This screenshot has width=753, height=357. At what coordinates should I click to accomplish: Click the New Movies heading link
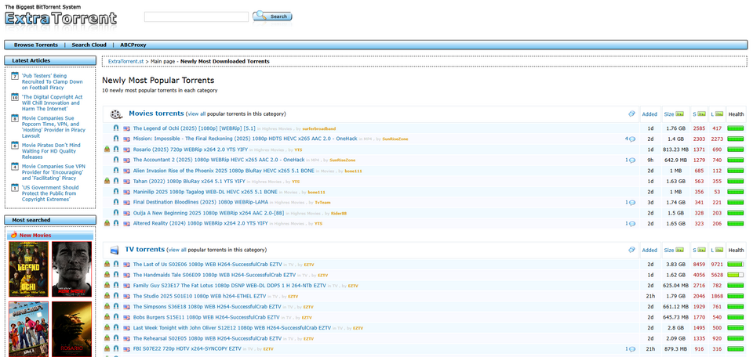click(35, 236)
